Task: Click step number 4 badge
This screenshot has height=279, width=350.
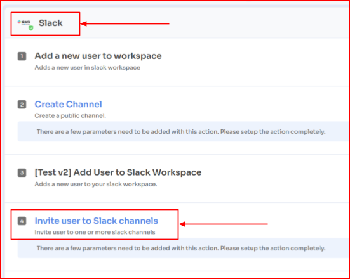Action: click(22, 221)
